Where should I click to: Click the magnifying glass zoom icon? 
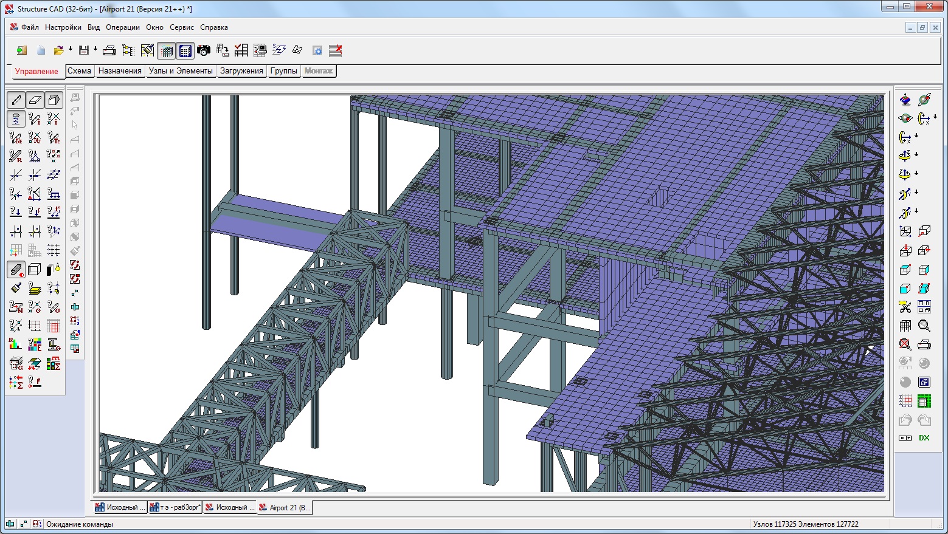[x=924, y=326]
